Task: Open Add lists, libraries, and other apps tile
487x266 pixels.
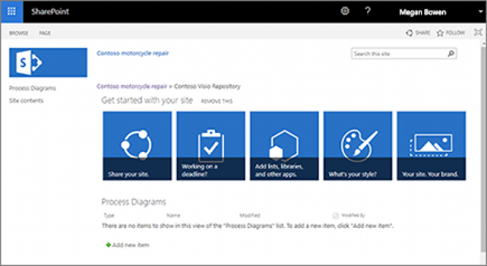Action: tap(284, 146)
